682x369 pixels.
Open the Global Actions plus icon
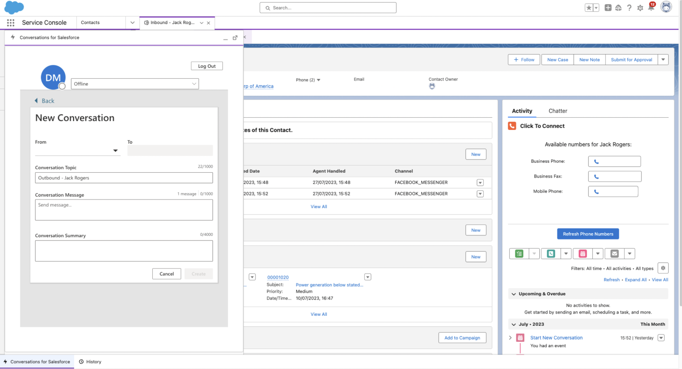point(608,8)
